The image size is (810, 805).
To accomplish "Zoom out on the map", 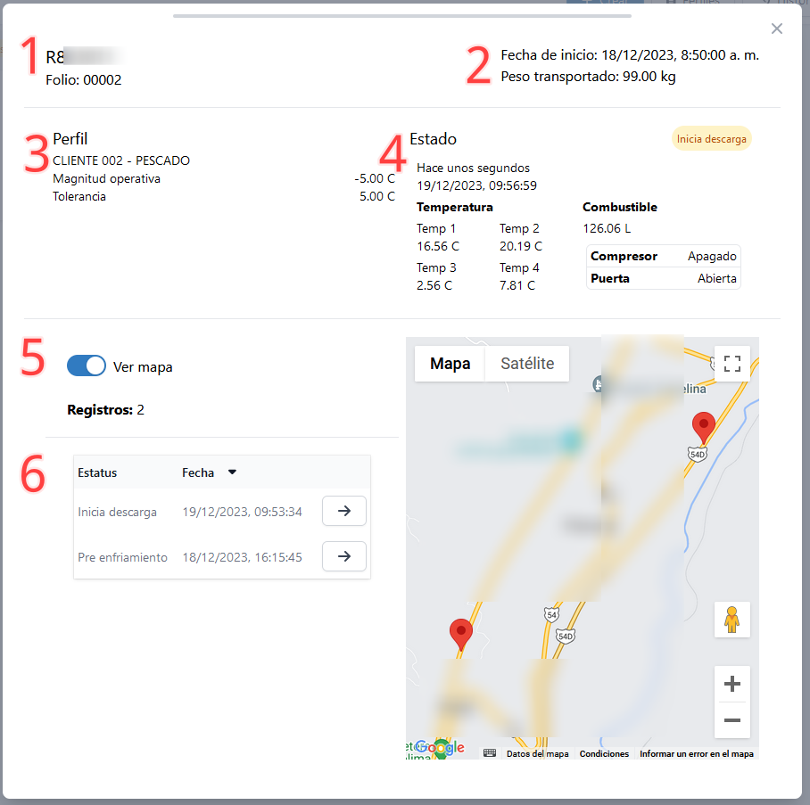I will click(x=731, y=719).
